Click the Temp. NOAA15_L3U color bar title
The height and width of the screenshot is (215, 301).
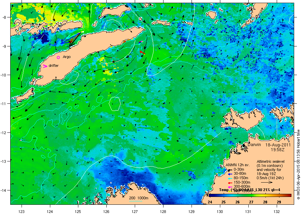[x=250, y=190]
